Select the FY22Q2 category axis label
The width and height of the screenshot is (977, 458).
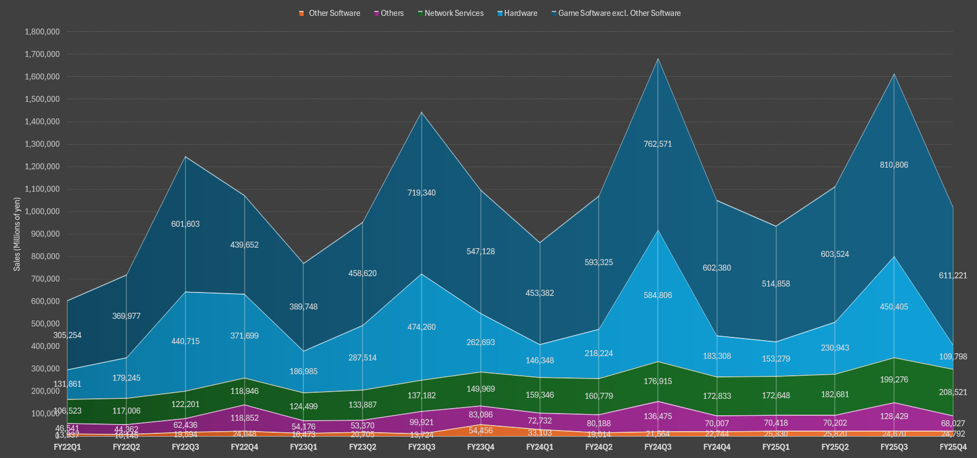[127, 447]
